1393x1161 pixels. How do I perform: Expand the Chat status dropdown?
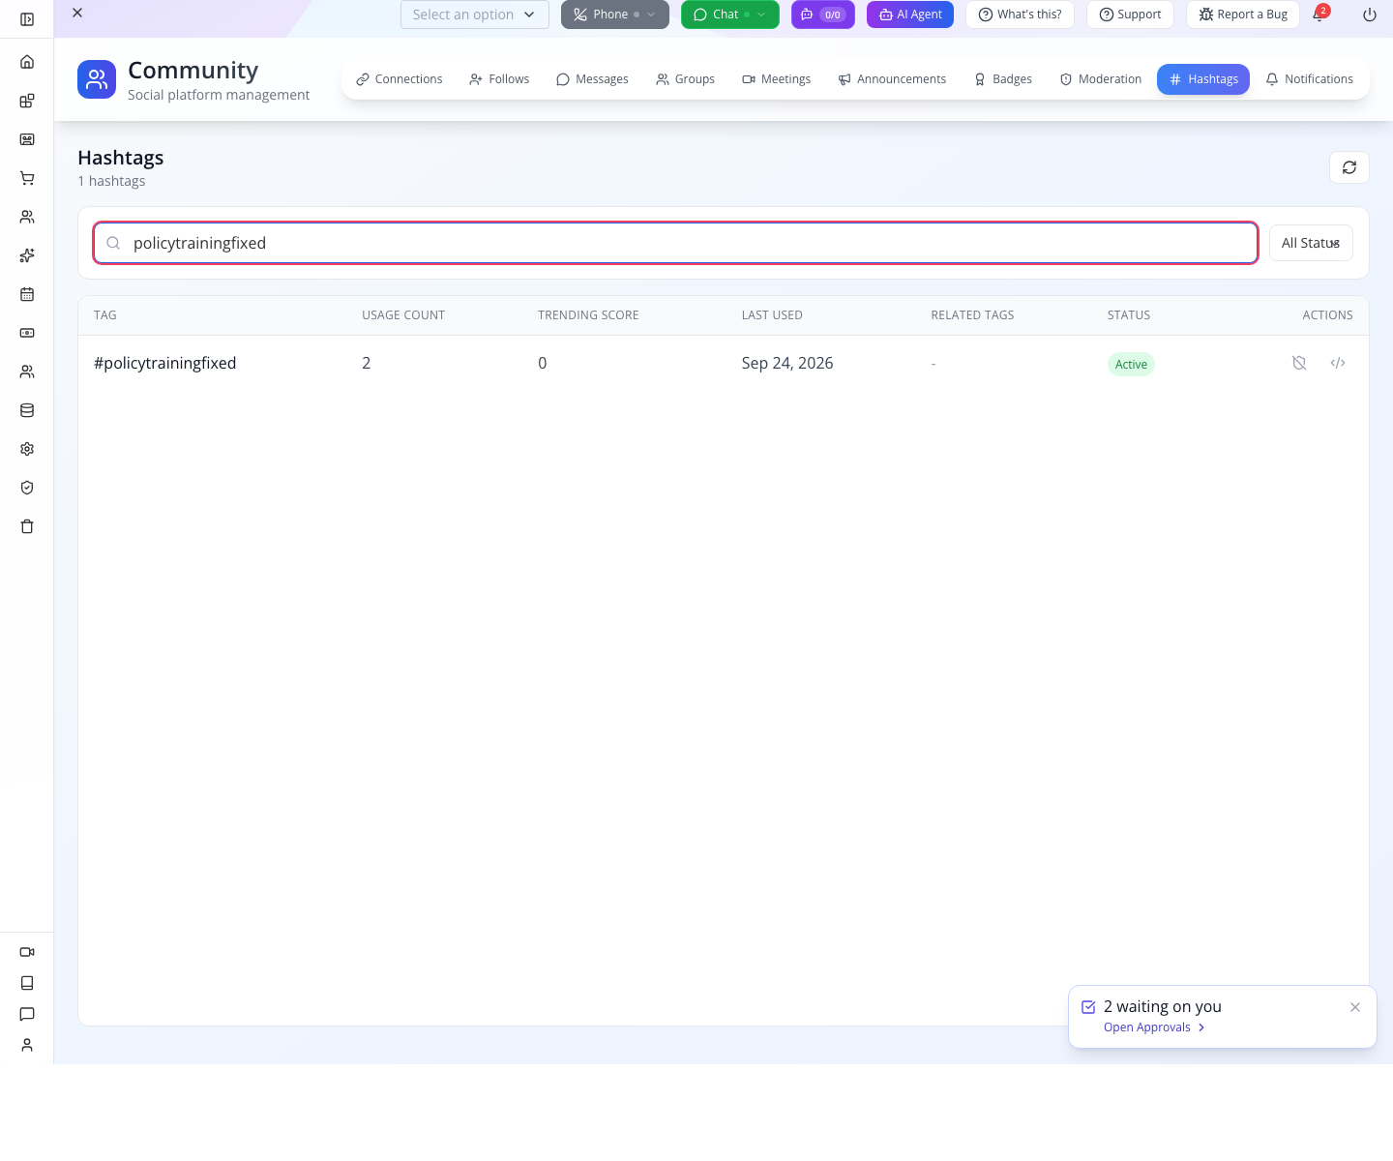pyautogui.click(x=730, y=15)
